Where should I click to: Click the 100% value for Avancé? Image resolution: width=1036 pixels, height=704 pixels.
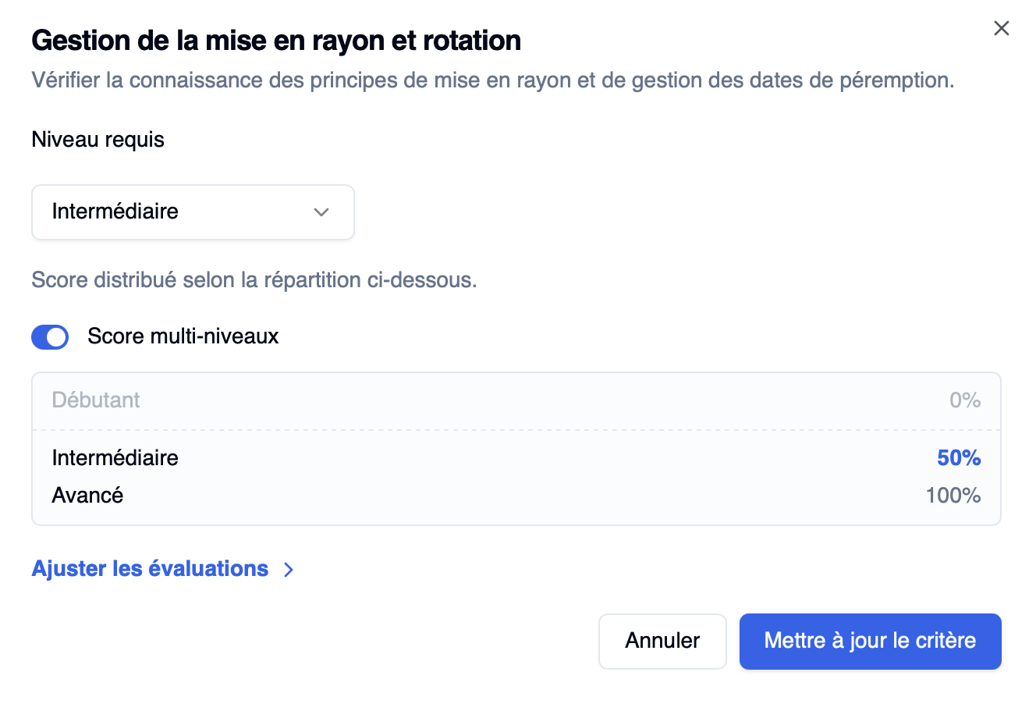tap(953, 495)
